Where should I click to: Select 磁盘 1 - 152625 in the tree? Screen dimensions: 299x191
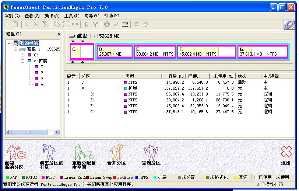click(43, 49)
